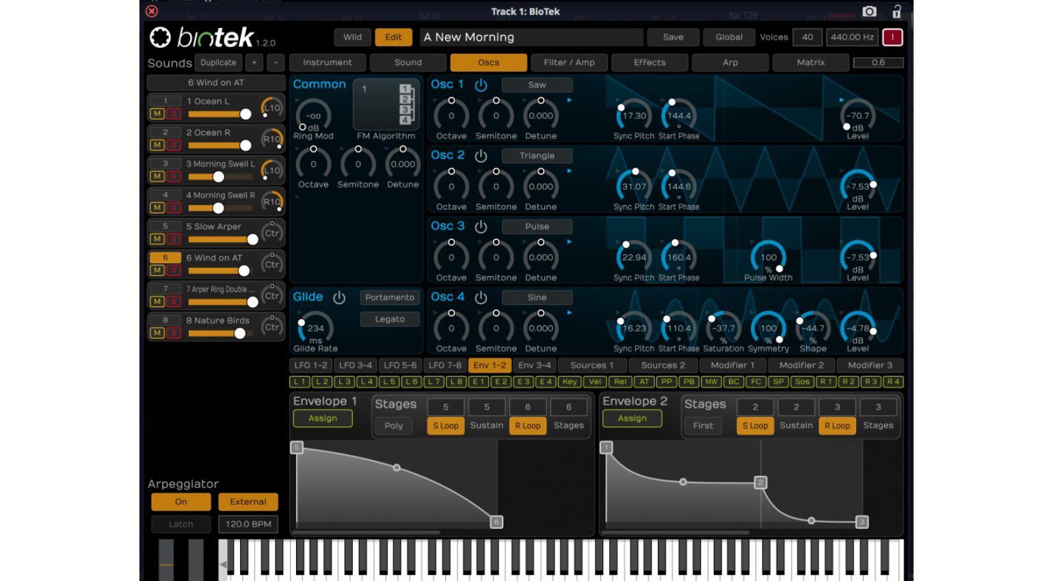Toggle Arpeggiator On button

click(x=181, y=502)
